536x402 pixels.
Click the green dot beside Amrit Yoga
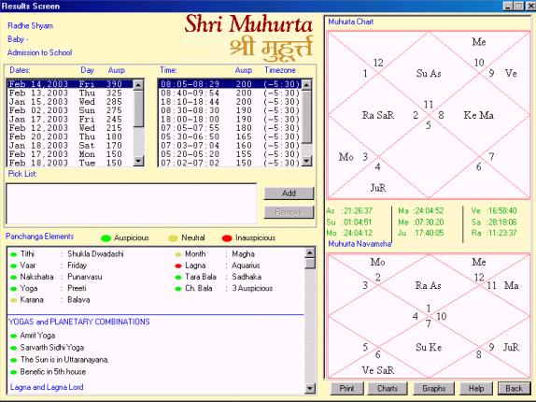click(14, 336)
